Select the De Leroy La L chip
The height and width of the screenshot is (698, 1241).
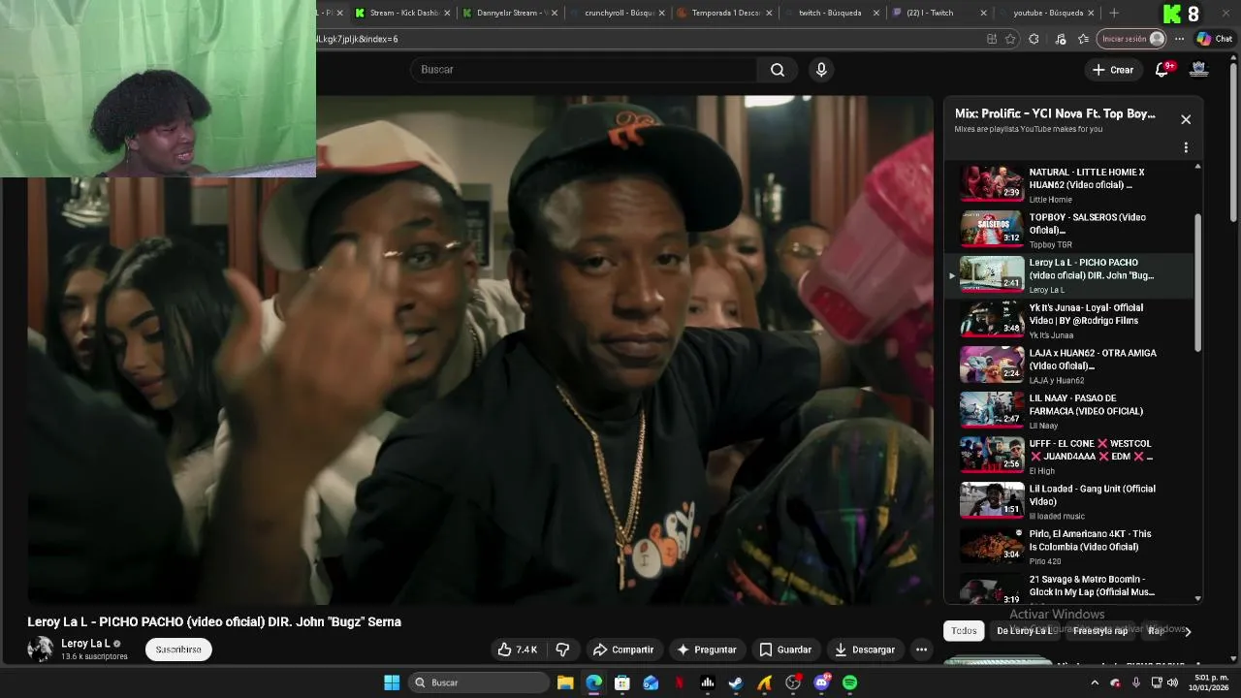pyautogui.click(x=1024, y=631)
